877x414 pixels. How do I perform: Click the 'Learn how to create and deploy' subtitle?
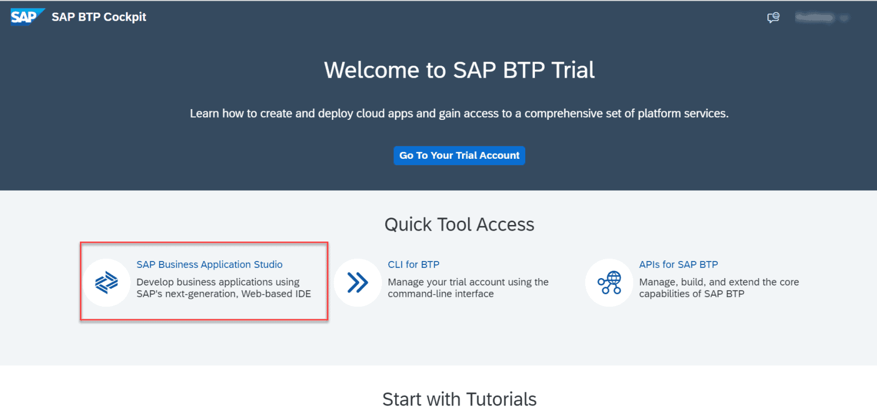pyautogui.click(x=459, y=114)
